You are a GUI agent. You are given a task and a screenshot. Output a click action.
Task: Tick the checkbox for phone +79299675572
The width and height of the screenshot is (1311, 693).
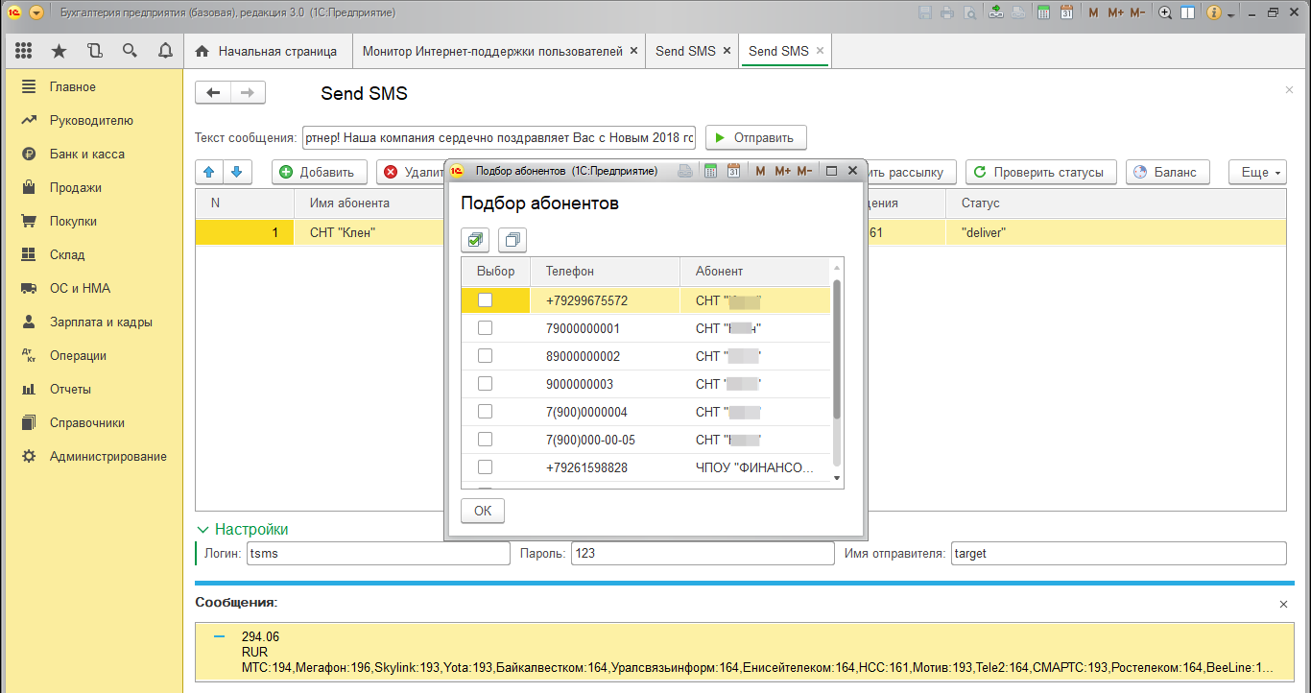pyautogui.click(x=485, y=300)
